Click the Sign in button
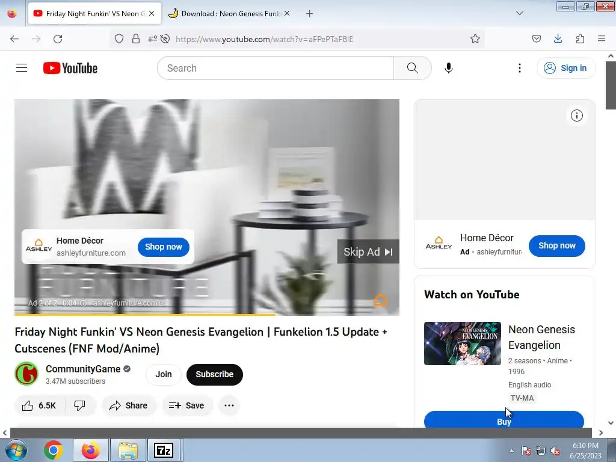The image size is (616, 462). pyautogui.click(x=565, y=68)
